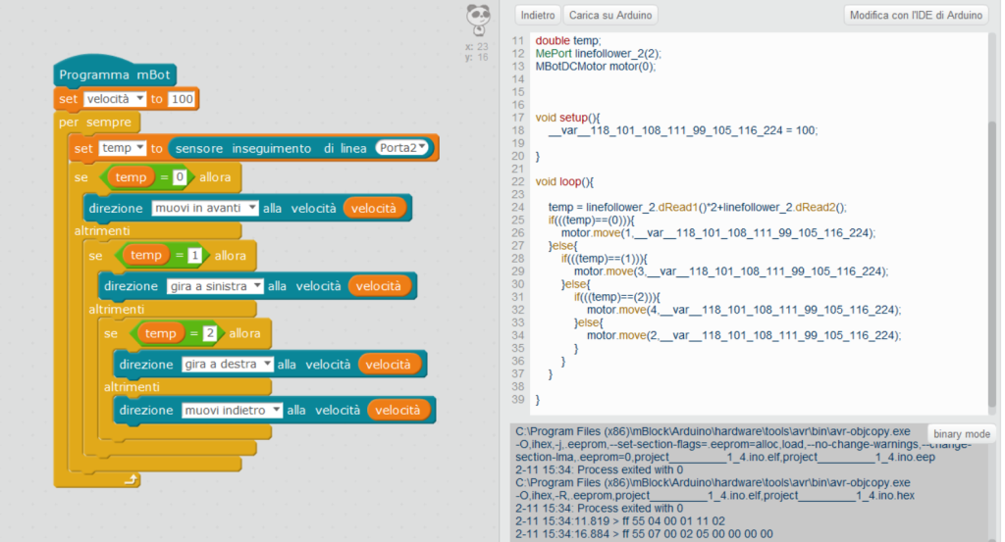Click code line 'MBotDCMotor motor(0);'

click(596, 66)
